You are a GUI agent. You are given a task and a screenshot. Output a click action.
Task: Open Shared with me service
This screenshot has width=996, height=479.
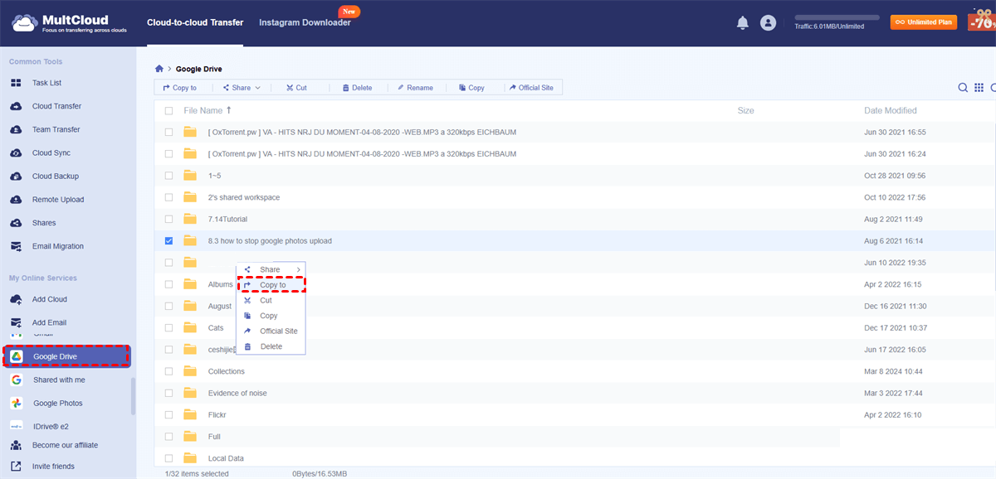pyautogui.click(x=59, y=380)
